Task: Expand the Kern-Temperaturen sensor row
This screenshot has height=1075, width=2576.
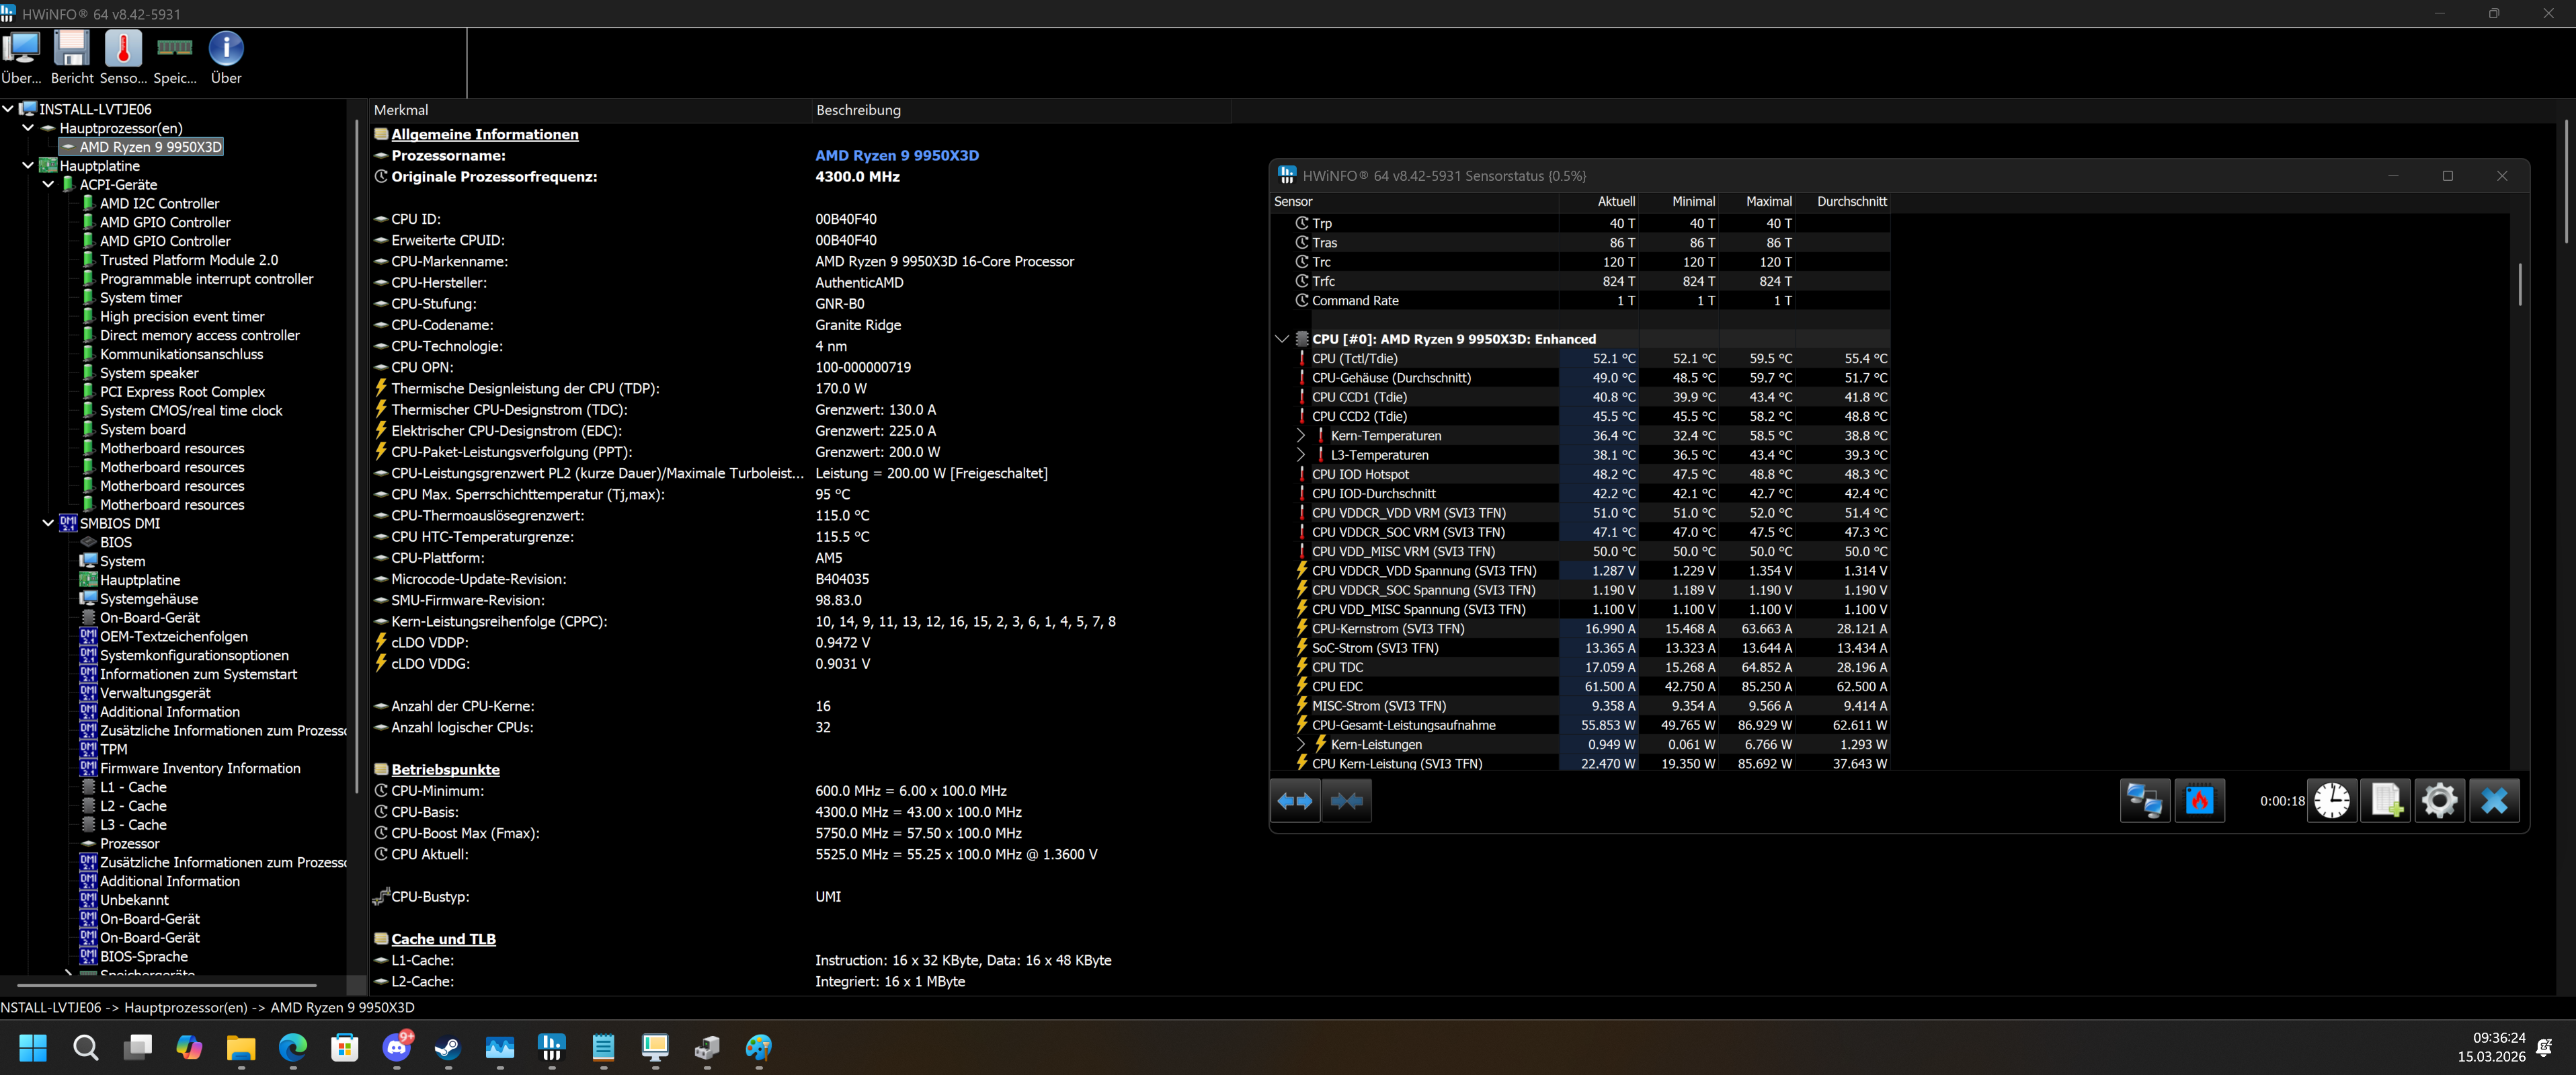Action: (x=1300, y=436)
